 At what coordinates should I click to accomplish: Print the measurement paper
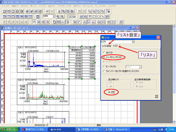[36, 11]
